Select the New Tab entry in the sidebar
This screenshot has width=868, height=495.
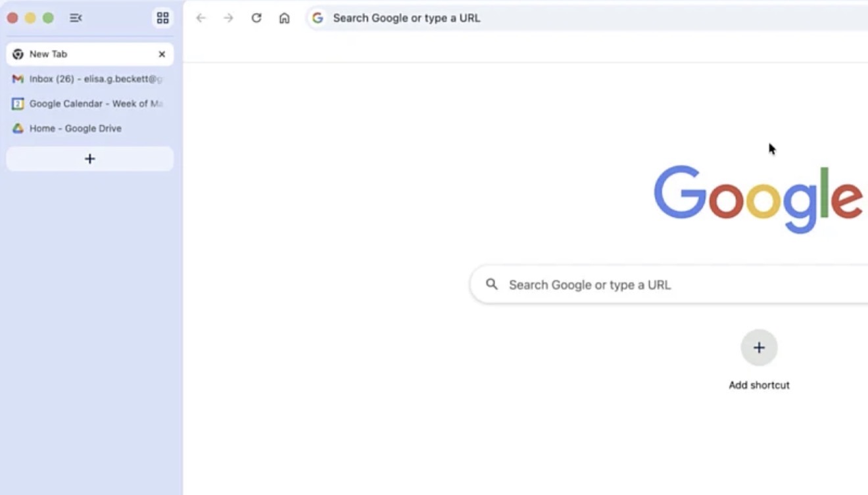tap(72, 54)
